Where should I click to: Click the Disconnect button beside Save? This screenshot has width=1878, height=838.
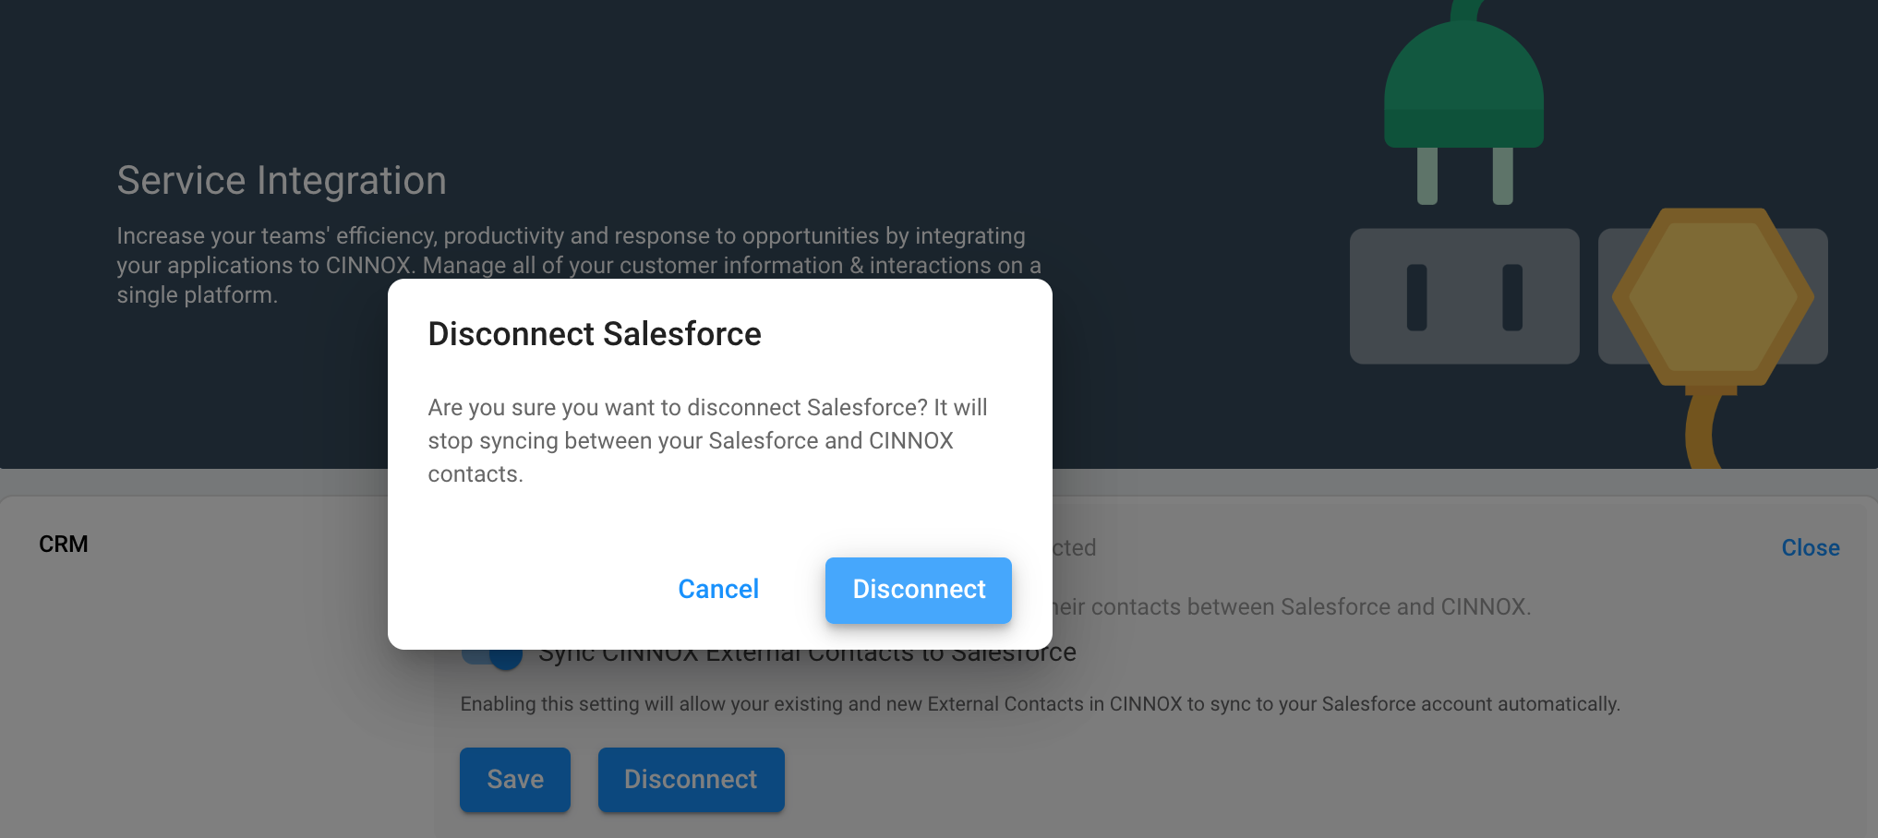click(691, 780)
